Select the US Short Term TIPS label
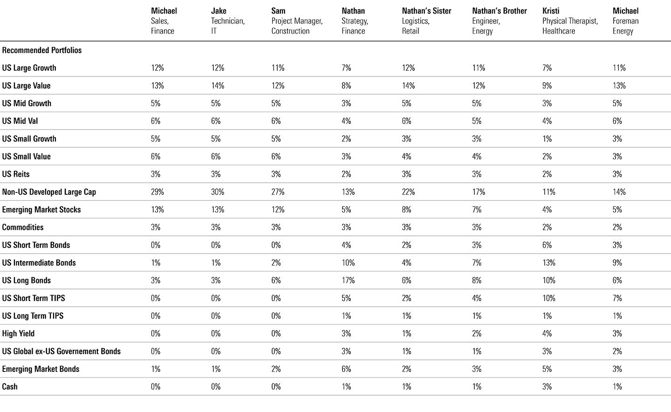The width and height of the screenshot is (671, 412). point(34,298)
